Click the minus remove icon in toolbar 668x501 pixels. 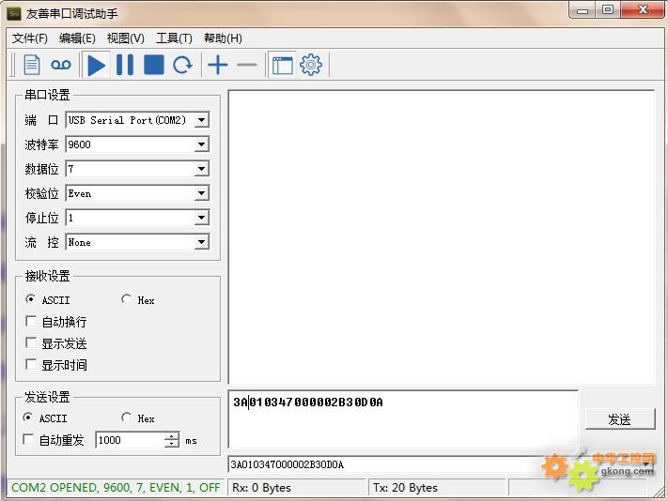(247, 65)
